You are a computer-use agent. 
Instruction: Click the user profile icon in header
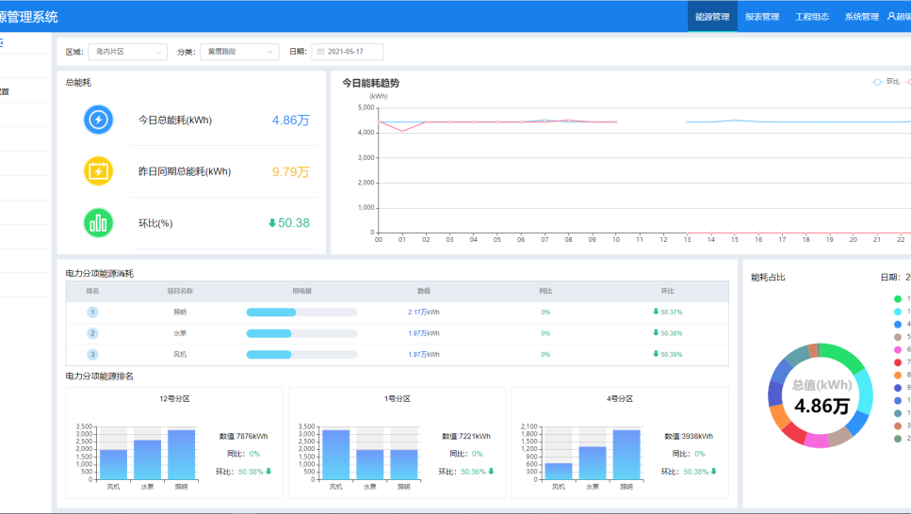891,16
